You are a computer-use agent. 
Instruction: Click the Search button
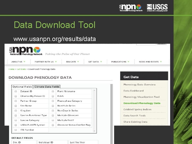pyautogui.click(x=162, y=44)
